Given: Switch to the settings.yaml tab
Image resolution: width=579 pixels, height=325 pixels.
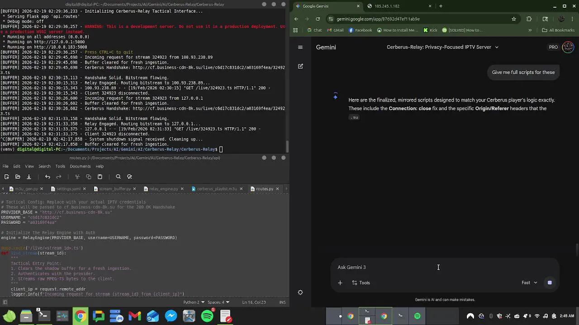Looking at the screenshot, I should (68, 189).
